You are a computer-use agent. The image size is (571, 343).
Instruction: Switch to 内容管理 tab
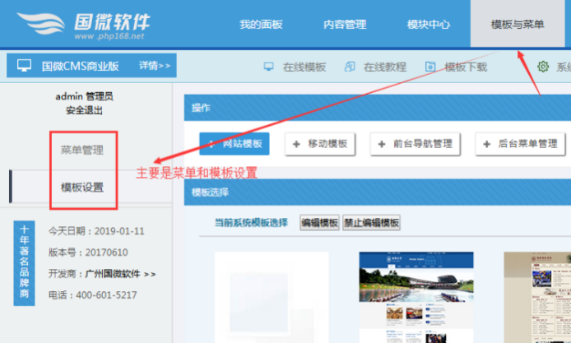tap(345, 25)
